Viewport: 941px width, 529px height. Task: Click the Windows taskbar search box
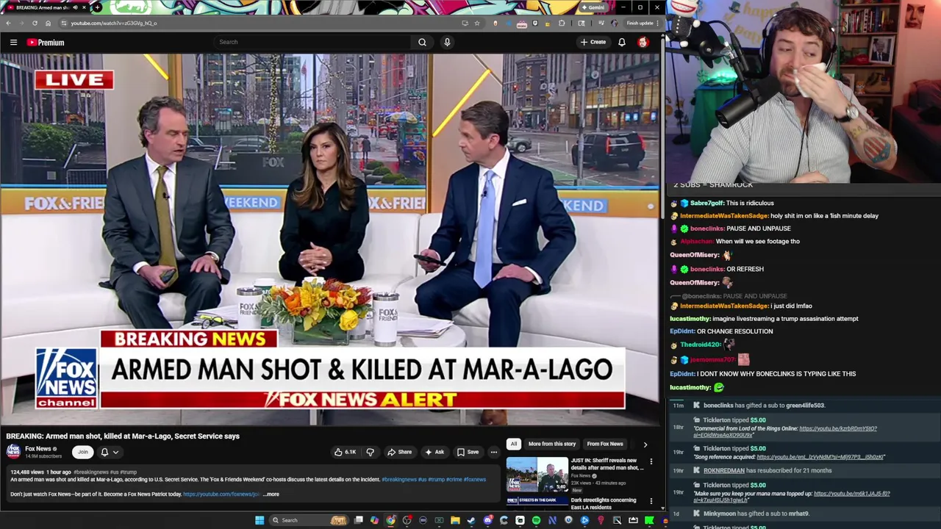click(x=309, y=520)
